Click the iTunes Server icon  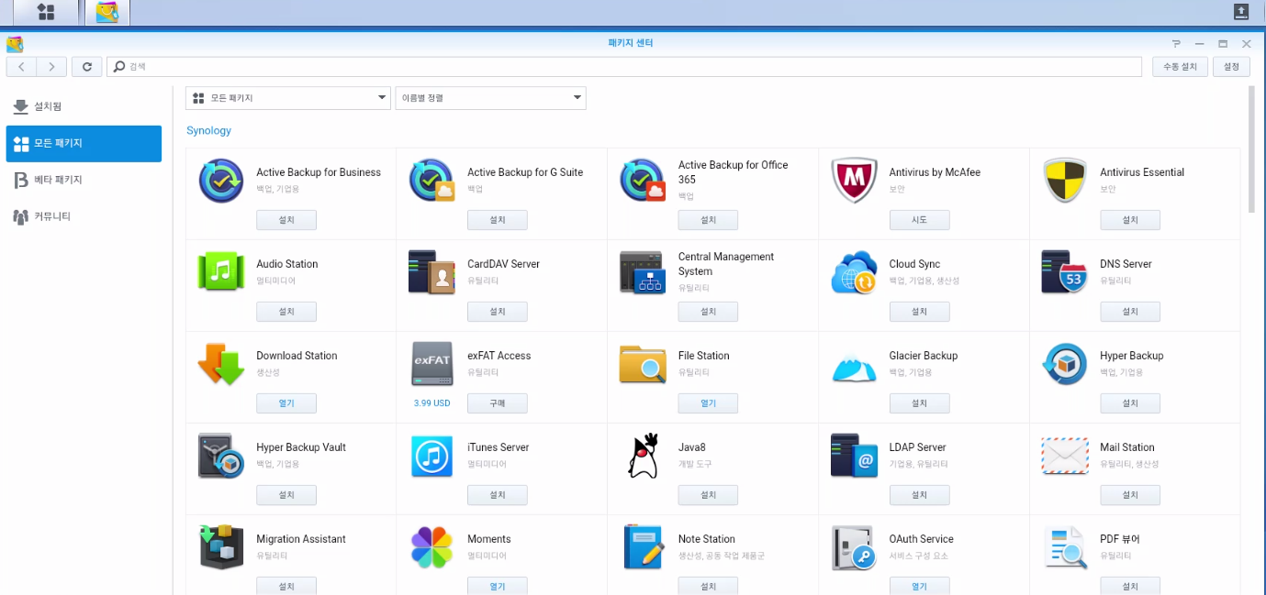[431, 456]
